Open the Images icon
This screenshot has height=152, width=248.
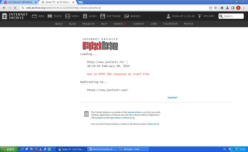[127, 16]
